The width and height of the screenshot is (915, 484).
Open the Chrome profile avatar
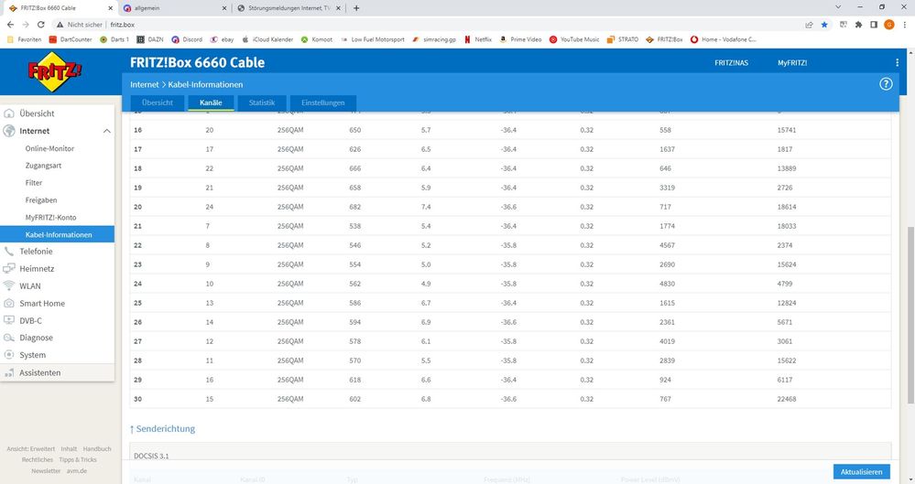pos(889,25)
